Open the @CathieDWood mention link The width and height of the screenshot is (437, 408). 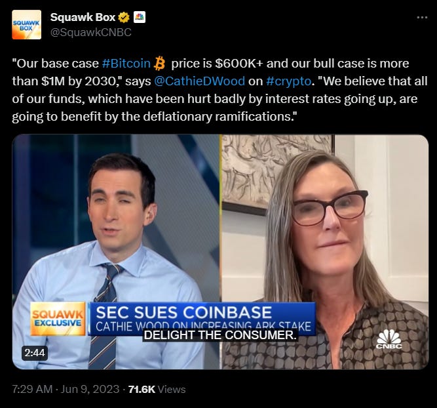click(200, 81)
